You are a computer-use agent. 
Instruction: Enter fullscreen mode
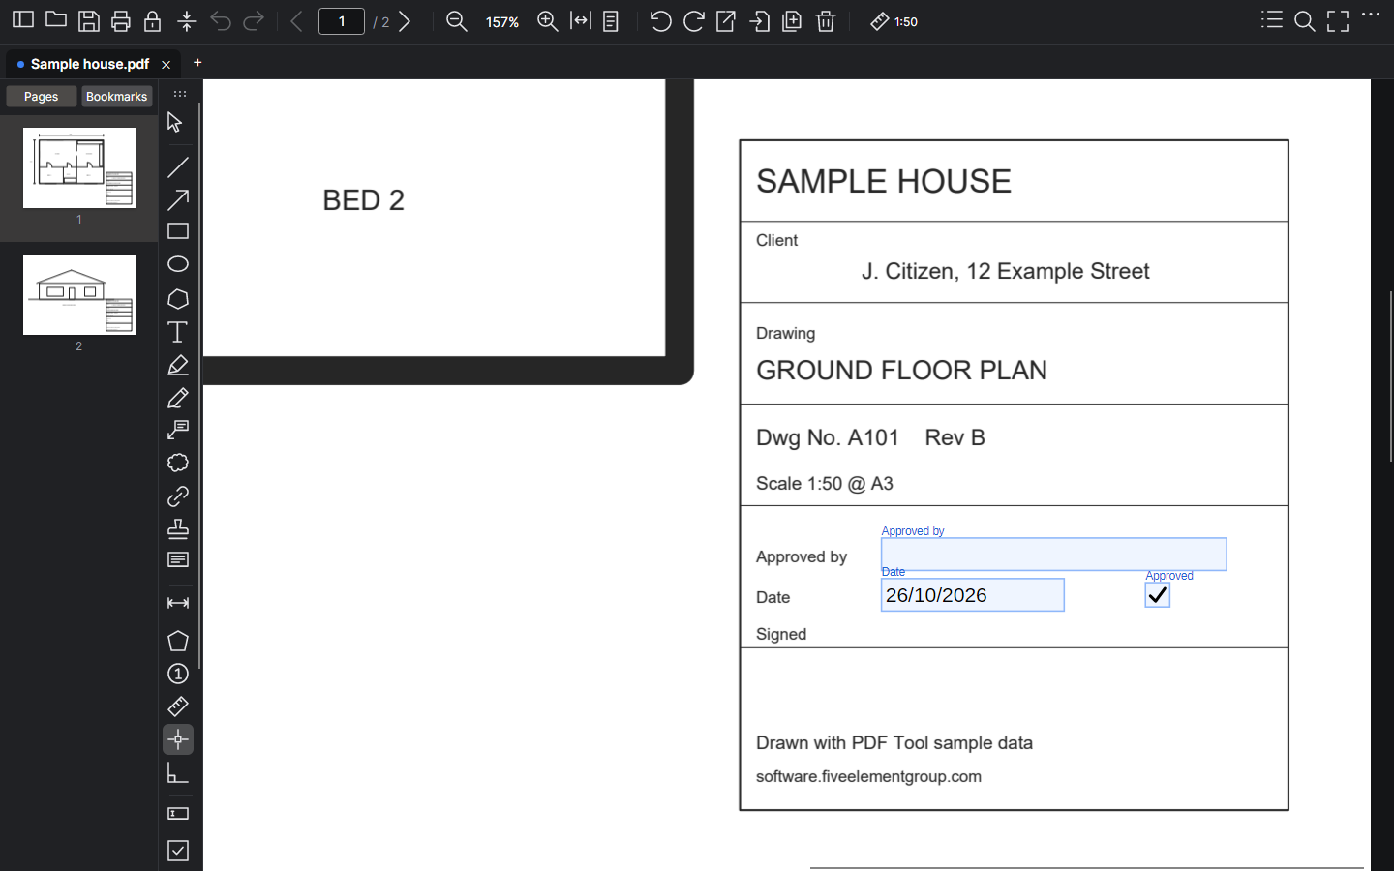[1338, 21]
